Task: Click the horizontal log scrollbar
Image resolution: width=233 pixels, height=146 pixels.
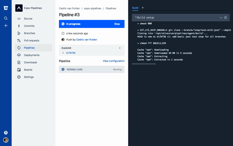Action: (144, 64)
